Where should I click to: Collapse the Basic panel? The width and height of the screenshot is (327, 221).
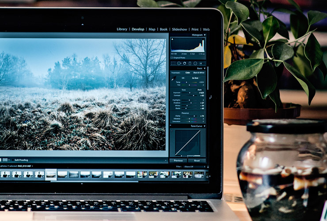pyautogui.click(x=205, y=68)
